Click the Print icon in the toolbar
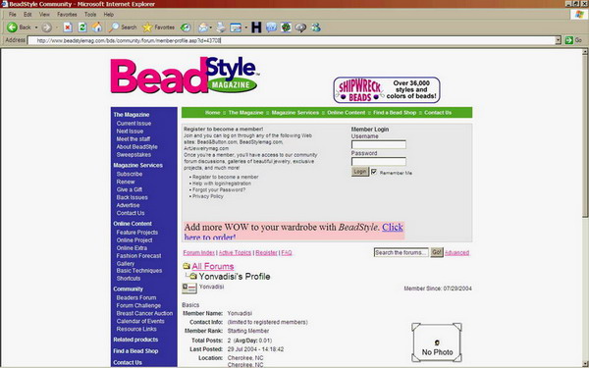The image size is (589, 368). pyautogui.click(x=221, y=27)
